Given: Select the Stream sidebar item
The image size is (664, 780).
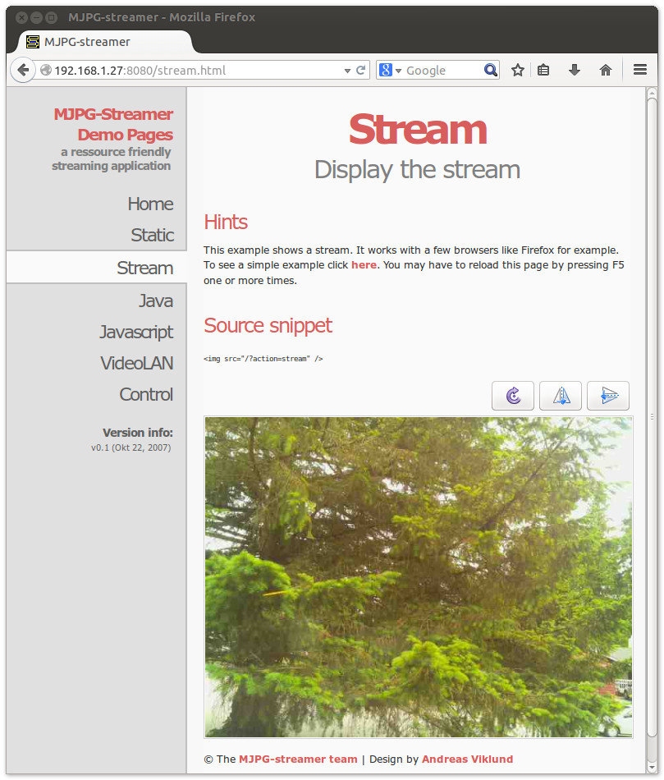Looking at the screenshot, I should [97, 268].
